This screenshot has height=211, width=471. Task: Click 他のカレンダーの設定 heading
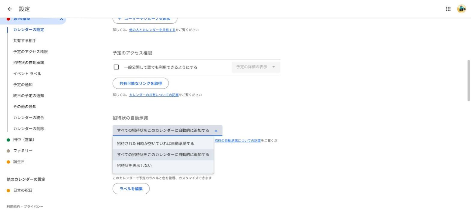pos(26,179)
